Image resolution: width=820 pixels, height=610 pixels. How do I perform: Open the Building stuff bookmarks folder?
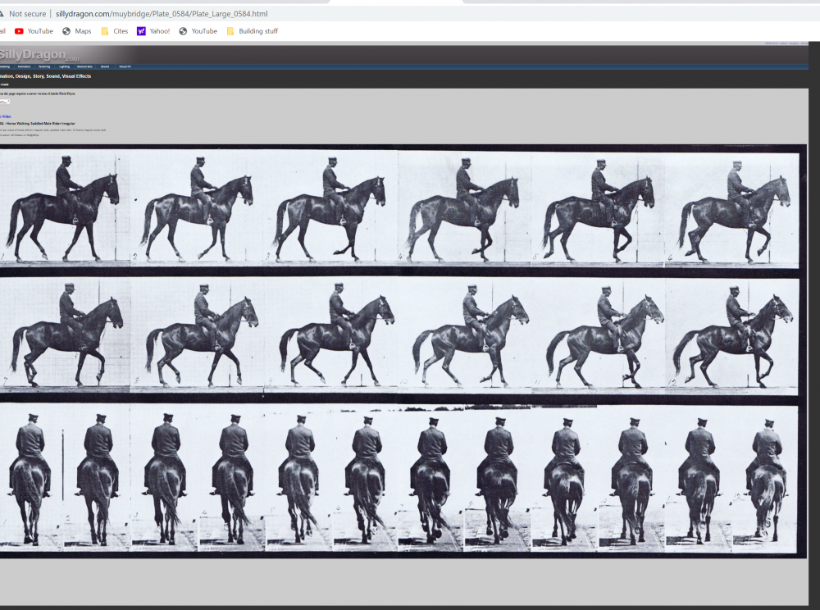coord(252,31)
